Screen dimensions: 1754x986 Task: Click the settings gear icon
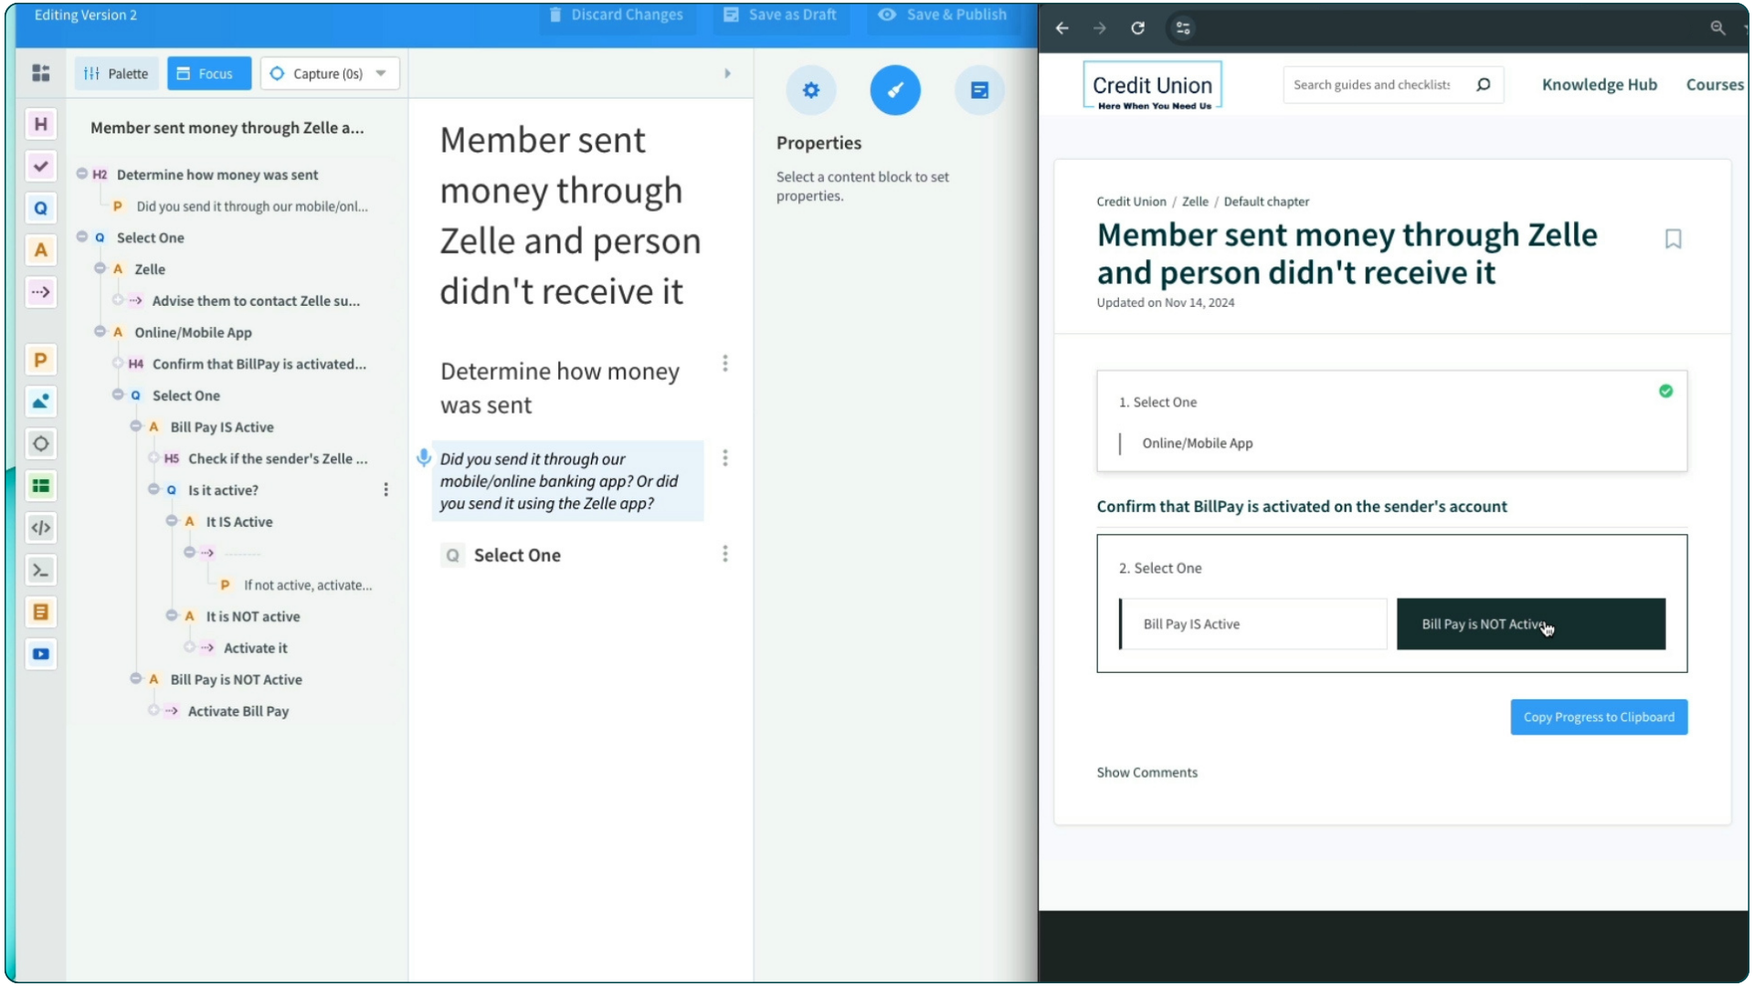point(810,90)
